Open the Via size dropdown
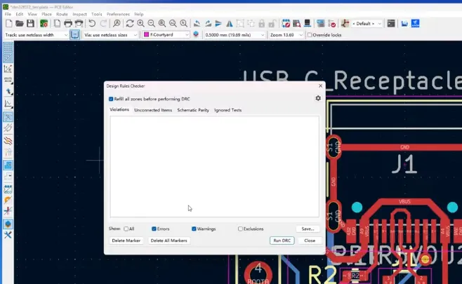The height and width of the screenshot is (284, 462). 110,35
